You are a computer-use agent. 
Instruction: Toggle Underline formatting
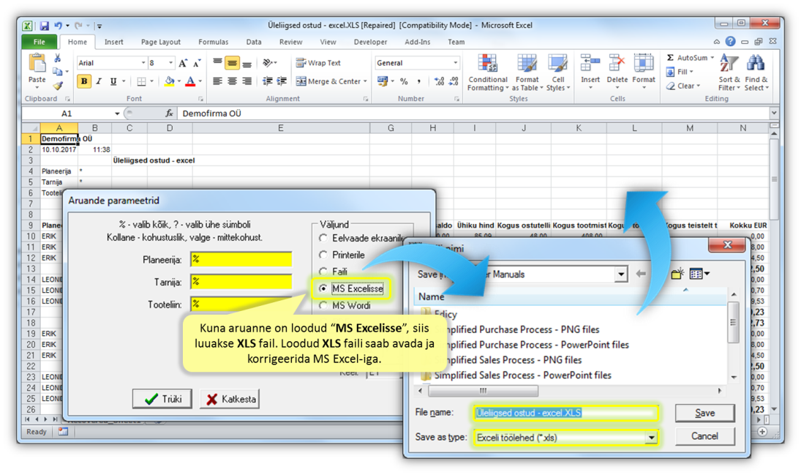coord(113,81)
